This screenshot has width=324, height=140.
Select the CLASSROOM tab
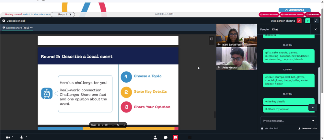(295, 10)
